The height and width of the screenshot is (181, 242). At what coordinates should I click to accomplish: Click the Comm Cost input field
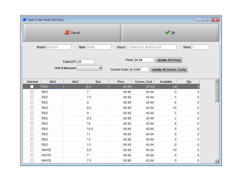[x=139, y=69]
